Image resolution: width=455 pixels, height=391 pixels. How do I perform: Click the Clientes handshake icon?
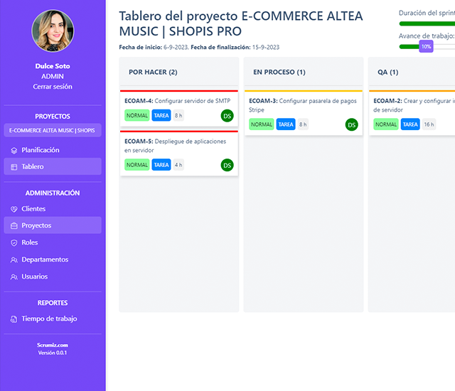[x=14, y=209]
